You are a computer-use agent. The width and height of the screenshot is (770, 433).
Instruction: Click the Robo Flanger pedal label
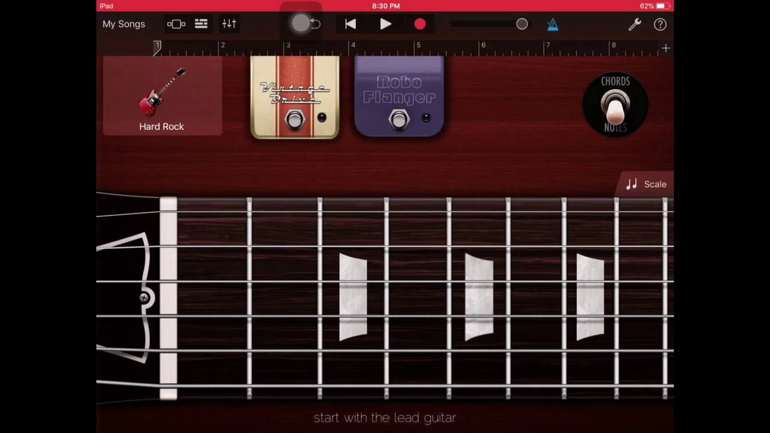(x=399, y=90)
